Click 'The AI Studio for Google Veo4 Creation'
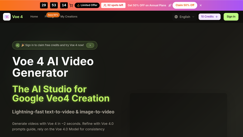The width and height of the screenshot is (243, 137). click(61, 94)
